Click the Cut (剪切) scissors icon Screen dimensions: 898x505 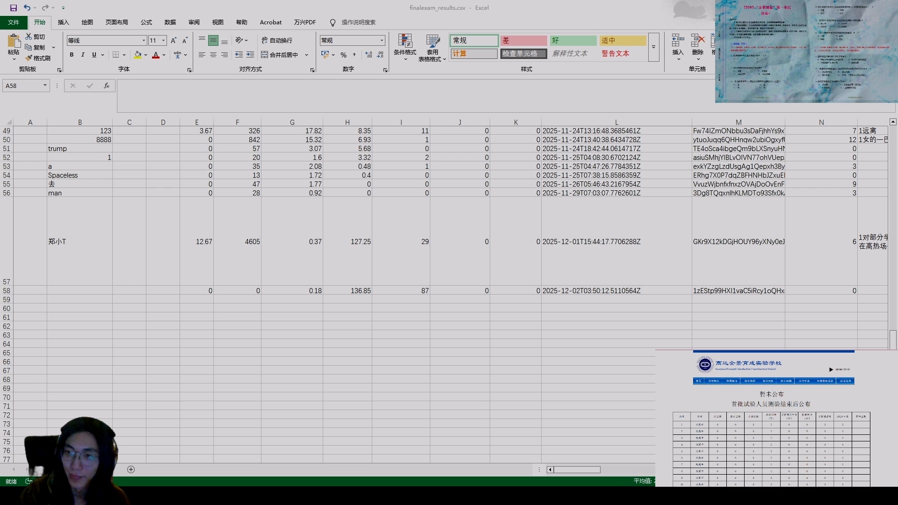pyautogui.click(x=29, y=36)
